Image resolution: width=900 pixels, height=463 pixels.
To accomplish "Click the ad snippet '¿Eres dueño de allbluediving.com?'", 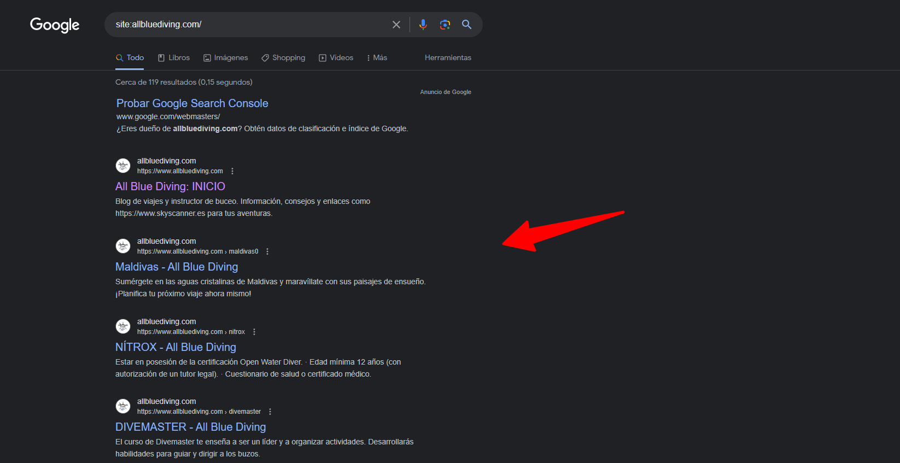I will click(262, 128).
